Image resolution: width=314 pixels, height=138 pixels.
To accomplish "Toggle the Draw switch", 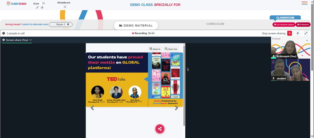I will 42,3.
